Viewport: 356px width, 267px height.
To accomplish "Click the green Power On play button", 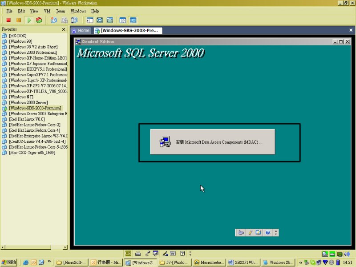I will pos(29,20).
